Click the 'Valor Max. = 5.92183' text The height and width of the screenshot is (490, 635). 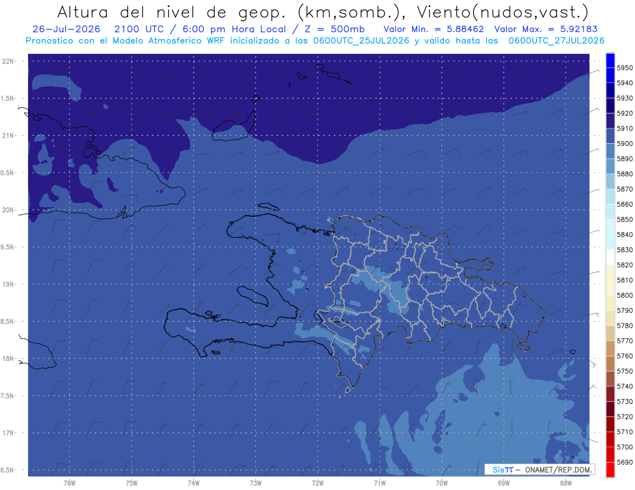coord(546,29)
